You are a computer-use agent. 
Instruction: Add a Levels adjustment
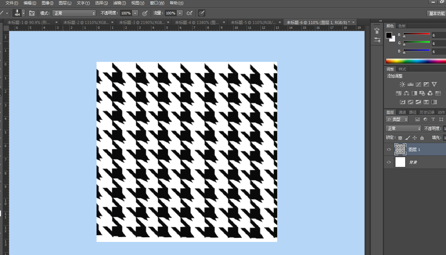[x=411, y=84]
